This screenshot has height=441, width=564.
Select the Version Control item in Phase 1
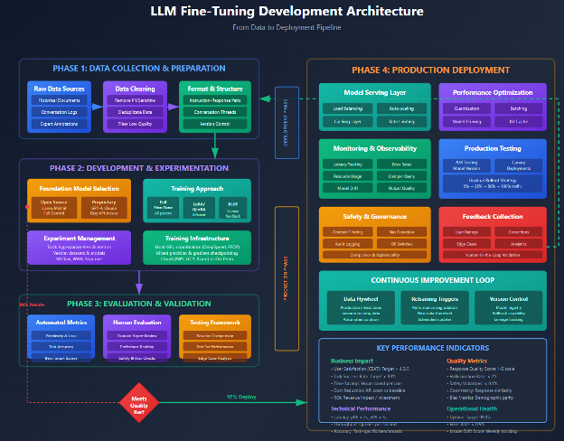212,124
